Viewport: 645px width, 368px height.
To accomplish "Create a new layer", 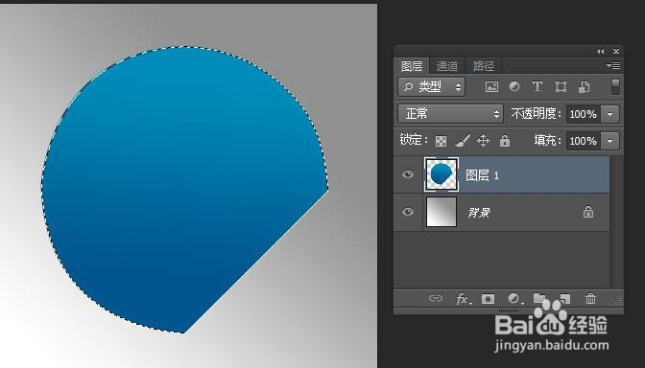I will click(x=564, y=299).
